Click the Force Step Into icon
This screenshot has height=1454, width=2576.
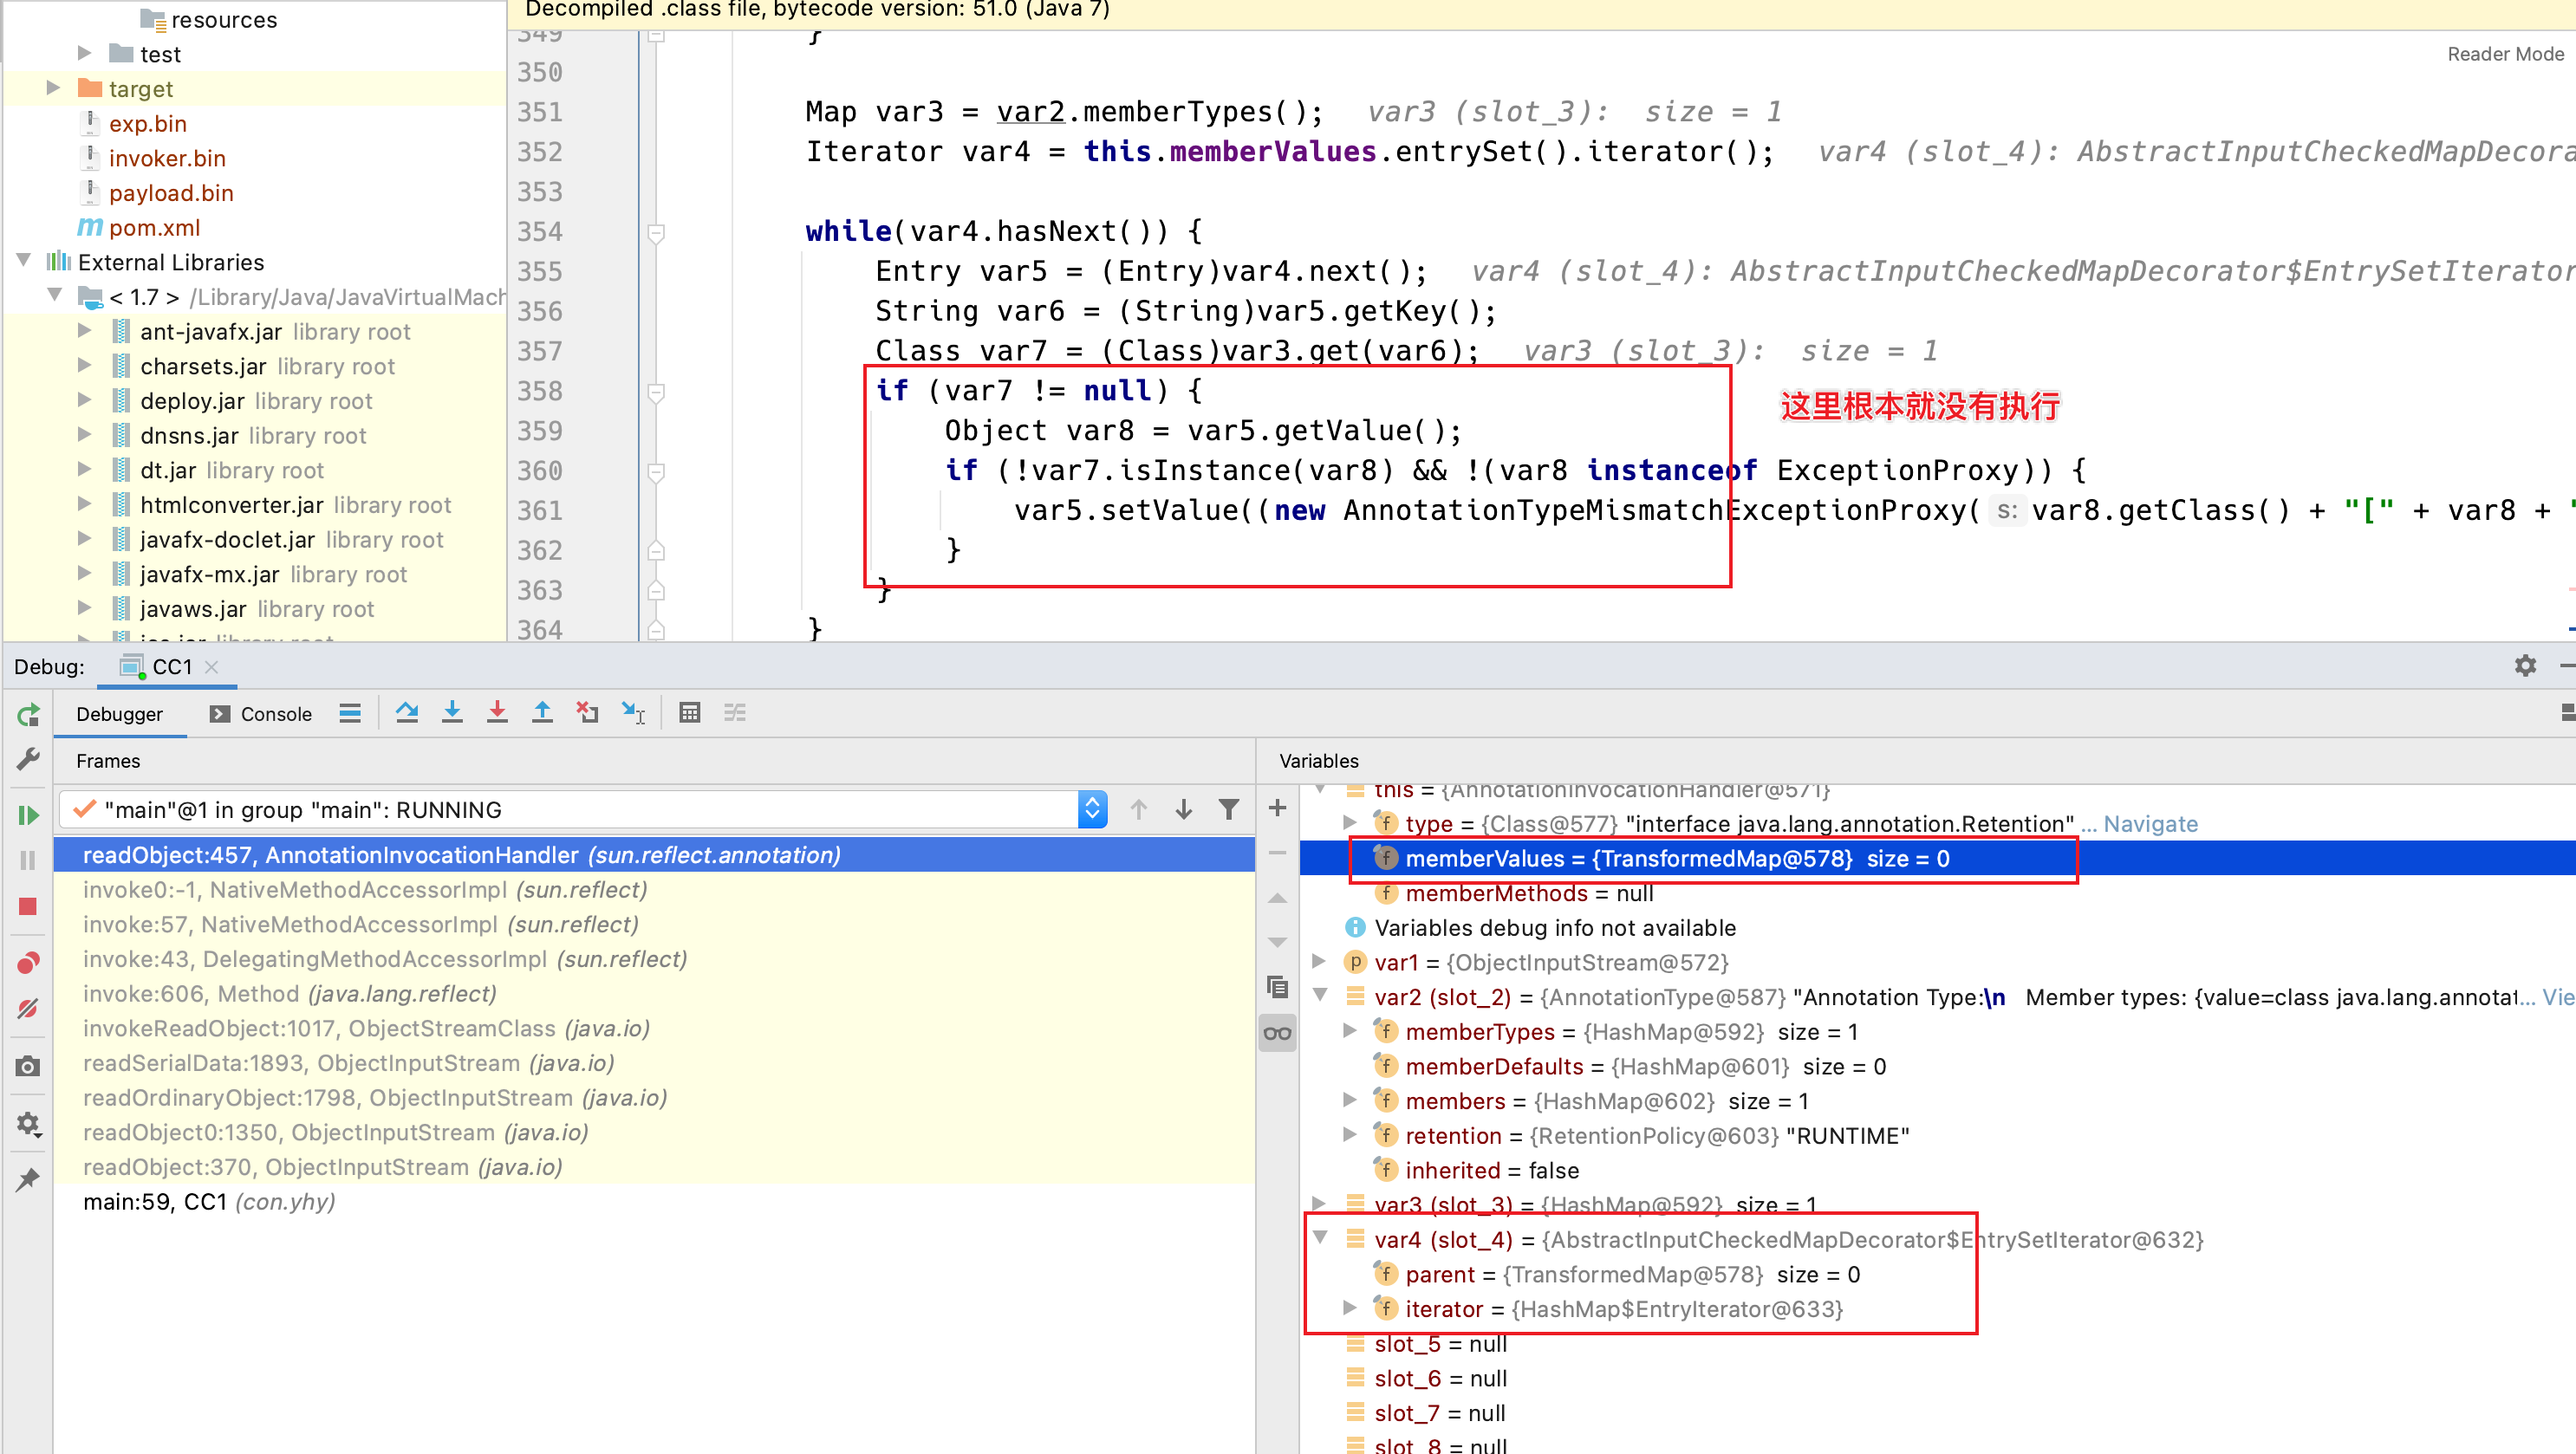pyautogui.click(x=497, y=713)
